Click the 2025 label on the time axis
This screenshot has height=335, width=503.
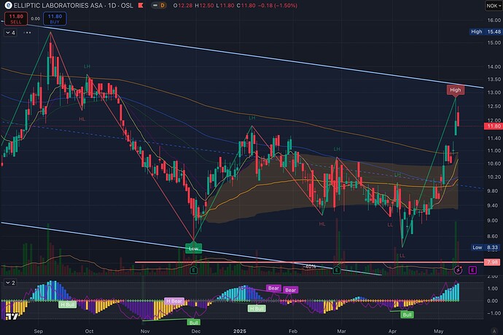coord(240,331)
